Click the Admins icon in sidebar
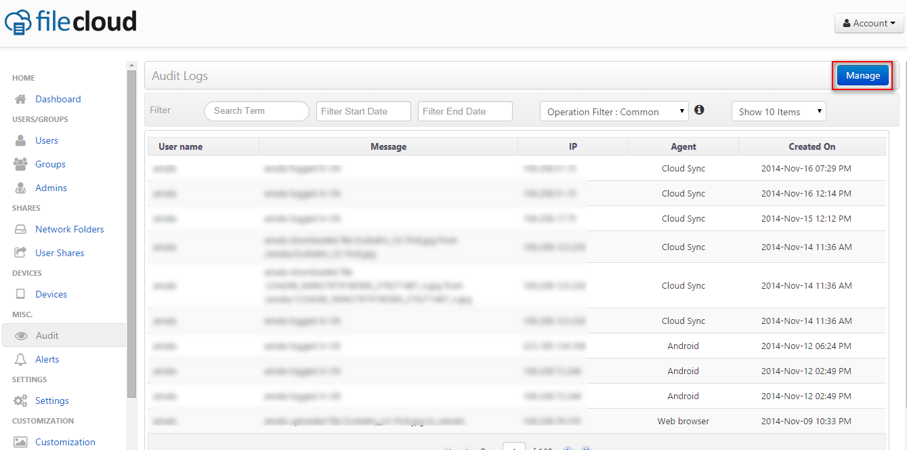Image resolution: width=907 pixels, height=450 pixels. pos(20,188)
